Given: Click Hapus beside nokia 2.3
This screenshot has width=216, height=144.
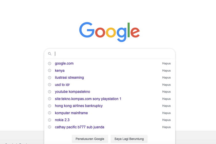Looking at the screenshot, I should coord(166,120).
